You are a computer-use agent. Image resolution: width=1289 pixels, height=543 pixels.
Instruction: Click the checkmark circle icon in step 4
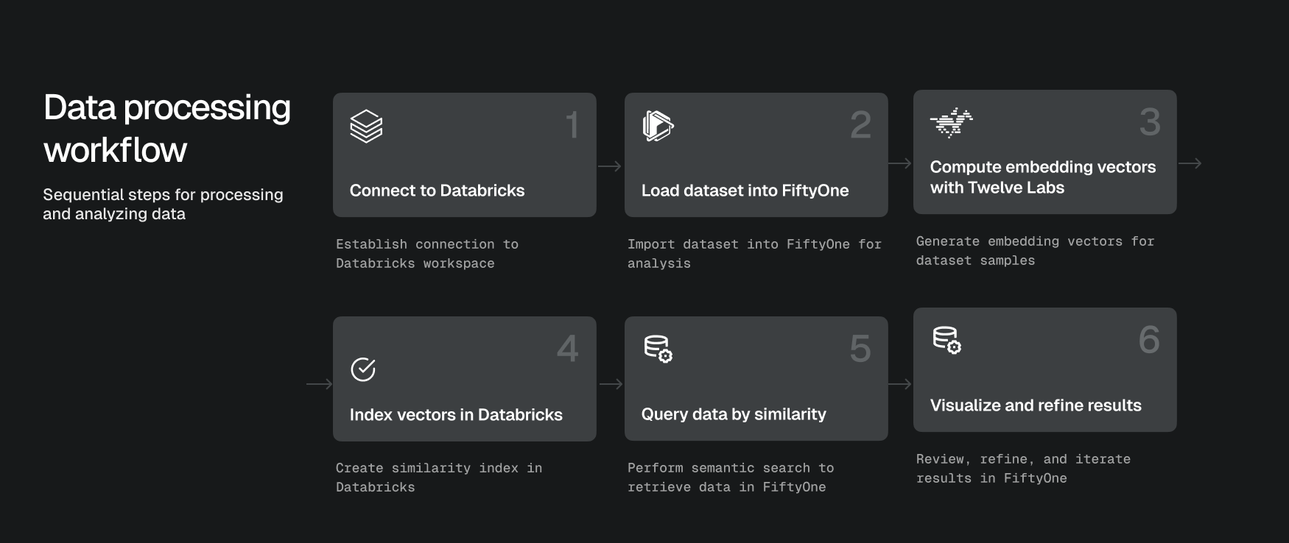point(363,369)
